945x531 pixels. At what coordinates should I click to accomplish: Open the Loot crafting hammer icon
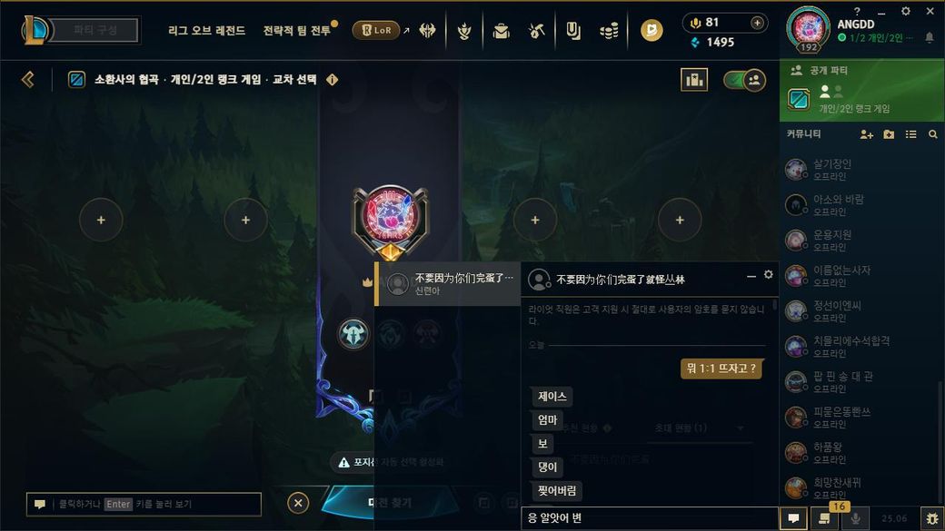[536, 30]
